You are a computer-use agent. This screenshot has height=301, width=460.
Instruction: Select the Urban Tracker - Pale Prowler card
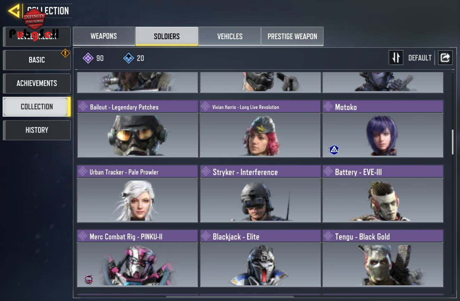click(138, 194)
